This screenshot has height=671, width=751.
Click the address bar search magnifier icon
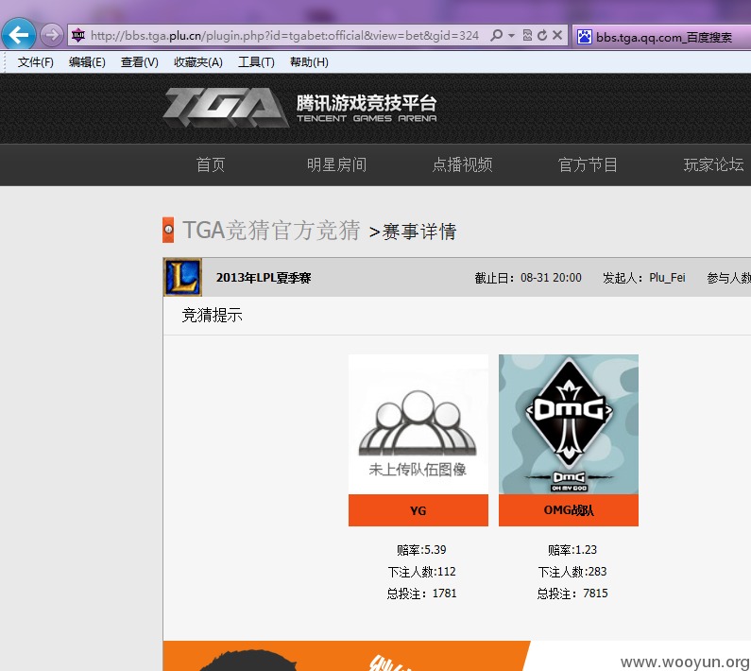[x=497, y=36]
